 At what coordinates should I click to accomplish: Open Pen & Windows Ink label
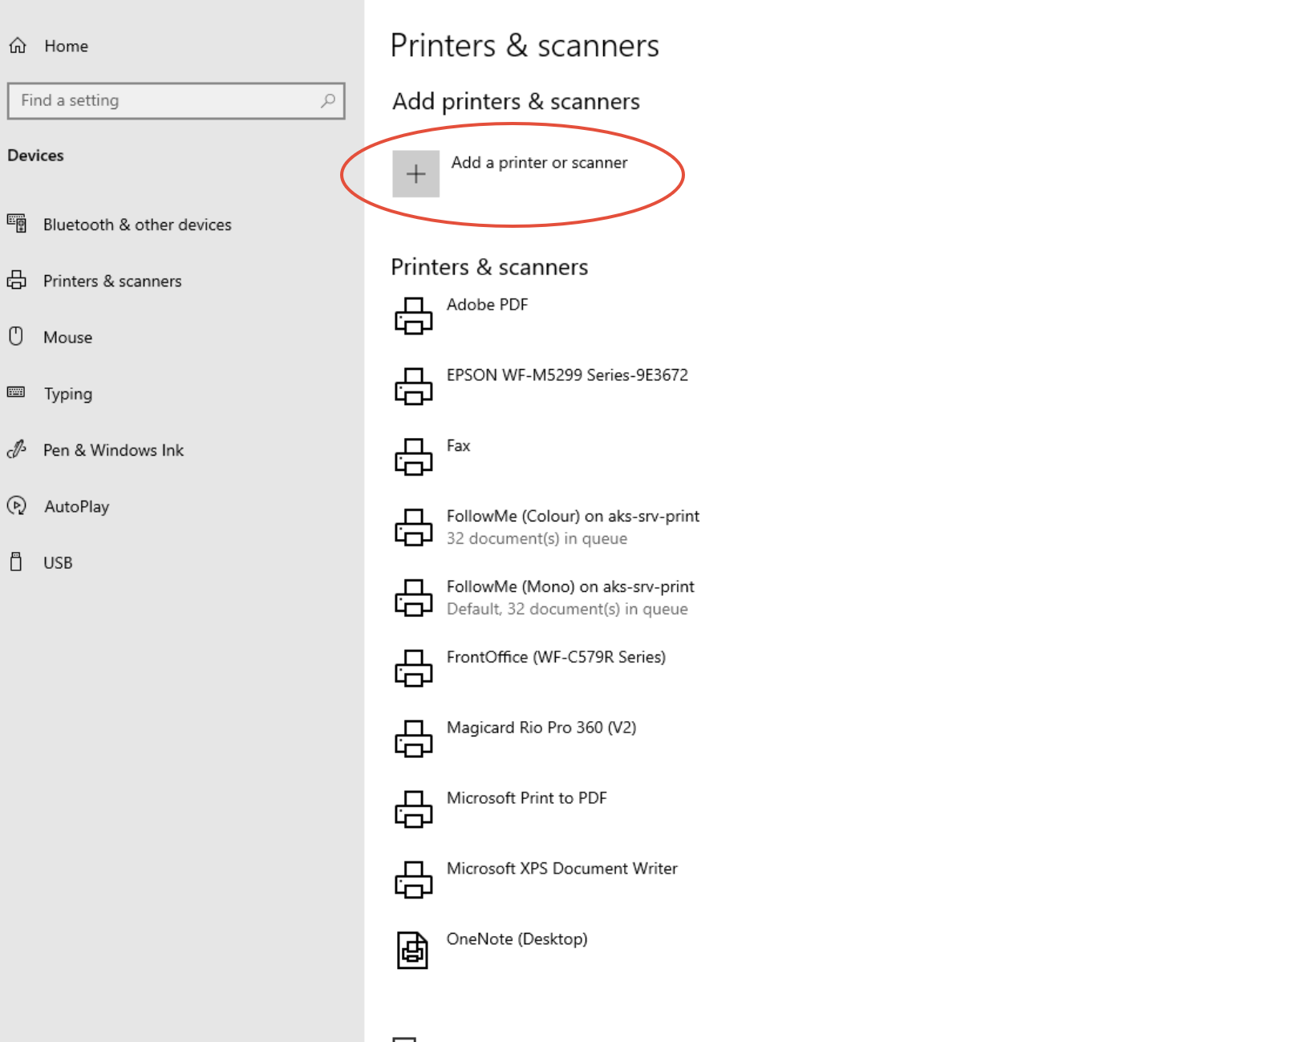pyautogui.click(x=113, y=451)
